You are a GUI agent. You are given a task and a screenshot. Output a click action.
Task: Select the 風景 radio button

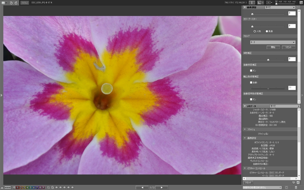[x=267, y=31]
